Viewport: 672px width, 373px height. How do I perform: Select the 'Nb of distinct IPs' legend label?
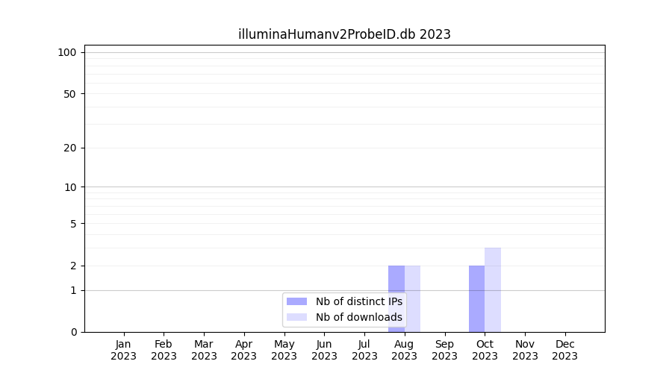(x=358, y=301)
